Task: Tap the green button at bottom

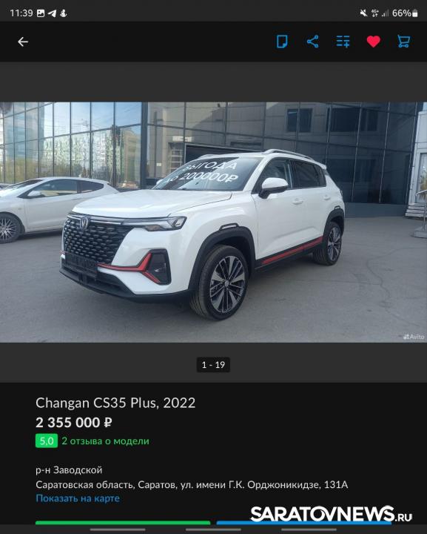Action: tap(123, 523)
